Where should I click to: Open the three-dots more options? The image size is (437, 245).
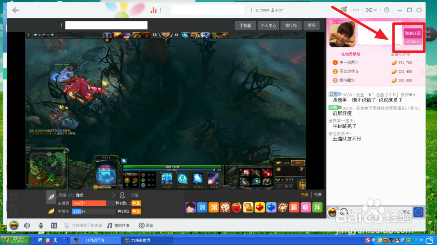356,10
